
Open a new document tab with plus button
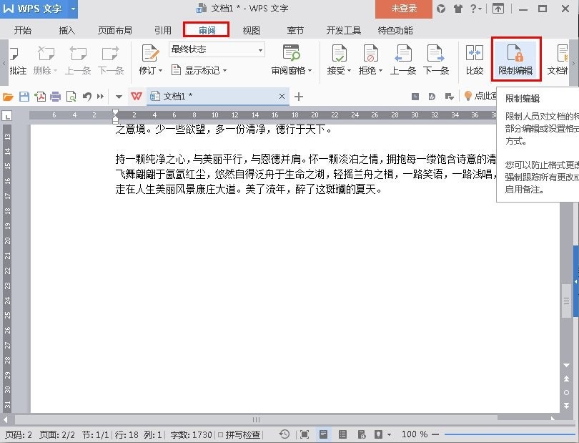(x=297, y=96)
